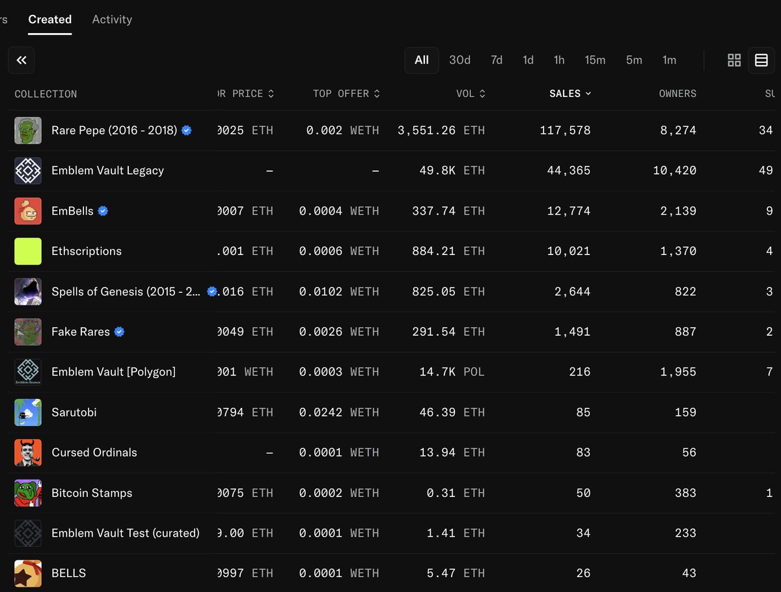Open Bitcoin Stamps collection name
Image resolution: width=781 pixels, height=592 pixels.
pos(92,493)
